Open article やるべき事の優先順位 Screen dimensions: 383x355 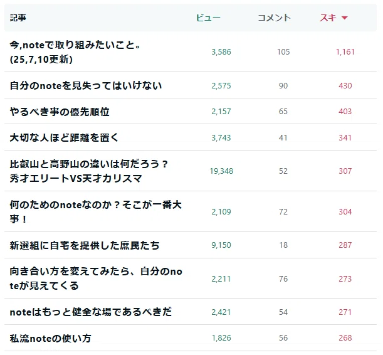coord(60,112)
